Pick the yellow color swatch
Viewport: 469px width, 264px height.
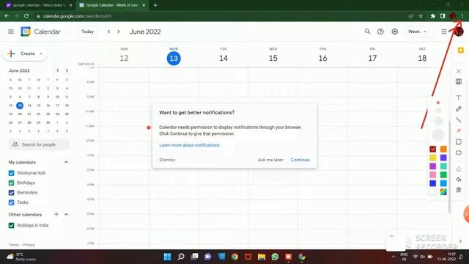tap(433, 158)
